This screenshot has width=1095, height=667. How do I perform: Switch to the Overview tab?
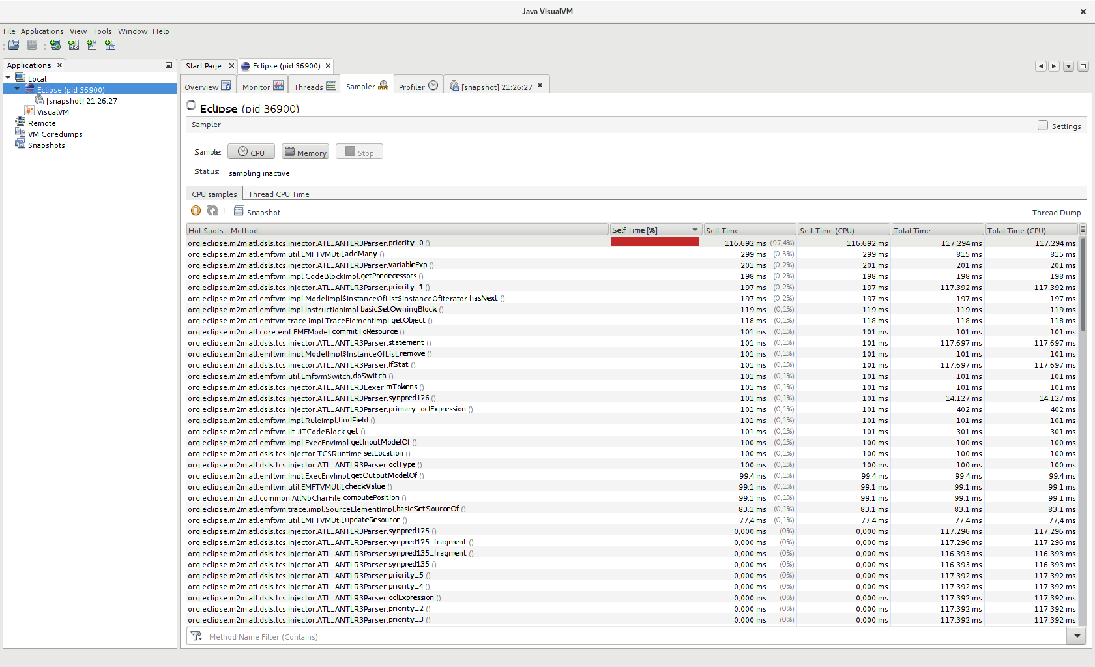[x=208, y=86]
